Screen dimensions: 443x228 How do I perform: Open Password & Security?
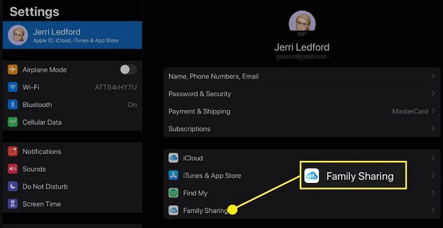point(302,94)
